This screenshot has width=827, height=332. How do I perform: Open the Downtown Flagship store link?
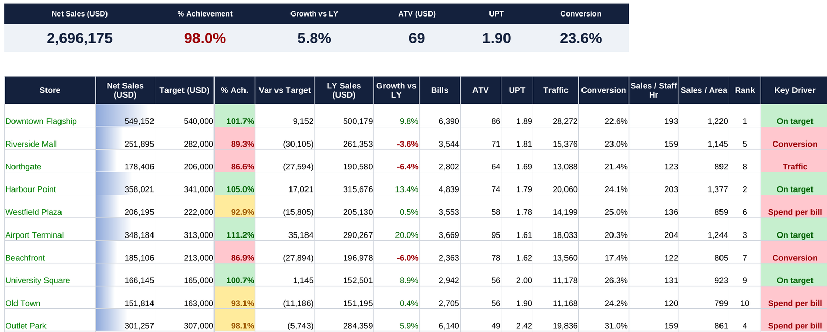pos(41,121)
